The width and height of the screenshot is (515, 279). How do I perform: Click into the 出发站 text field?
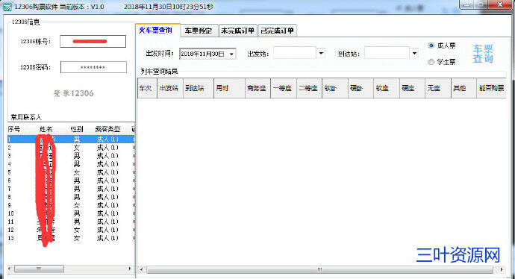point(295,53)
